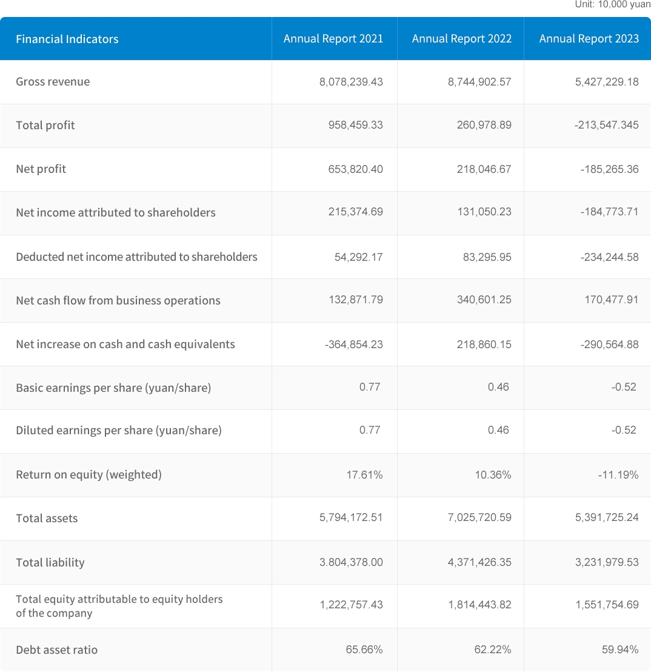This screenshot has height=672, width=651.
Task: Click Deducted net income attributed to shareholders
Action: click(136, 257)
